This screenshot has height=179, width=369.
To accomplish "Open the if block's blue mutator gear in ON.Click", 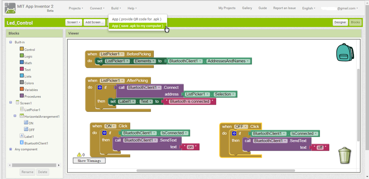I will coord(105,133).
